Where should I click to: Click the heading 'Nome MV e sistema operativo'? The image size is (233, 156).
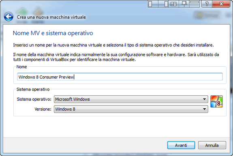[x=53, y=33]
